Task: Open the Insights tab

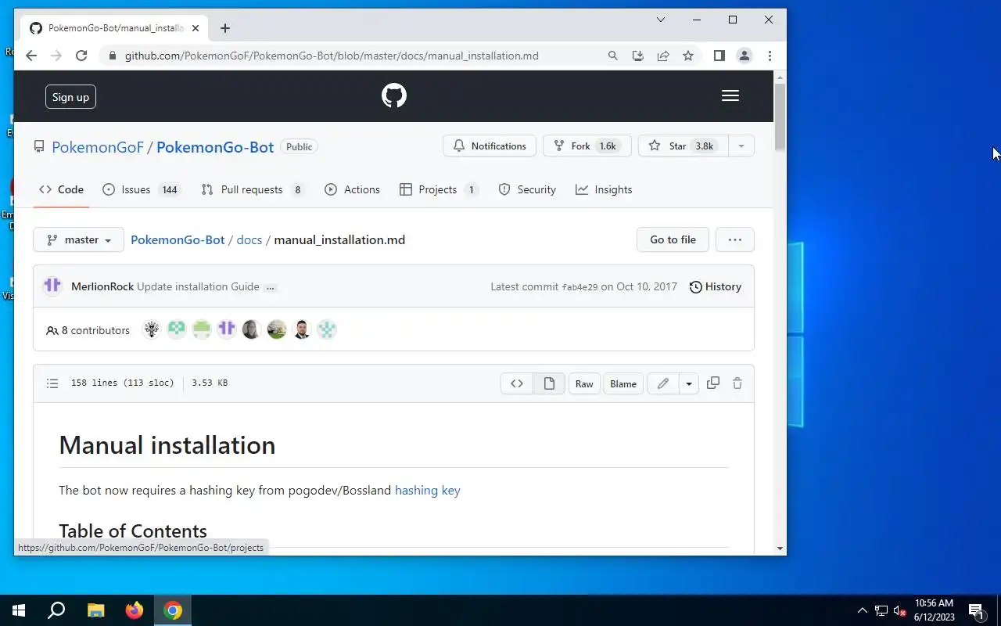Action: (x=604, y=189)
